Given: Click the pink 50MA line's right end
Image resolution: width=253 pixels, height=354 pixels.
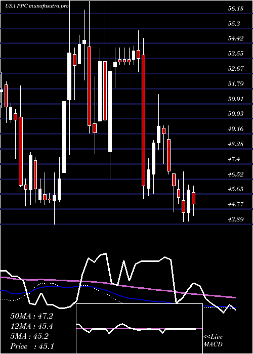Looking at the screenshot, I should click(235, 298).
